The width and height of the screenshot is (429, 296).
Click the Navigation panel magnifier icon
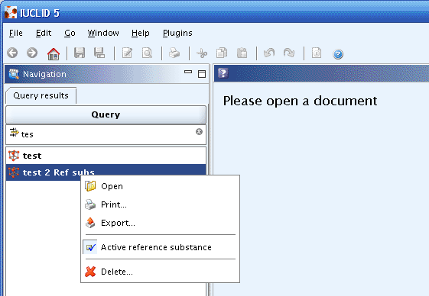click(x=14, y=74)
